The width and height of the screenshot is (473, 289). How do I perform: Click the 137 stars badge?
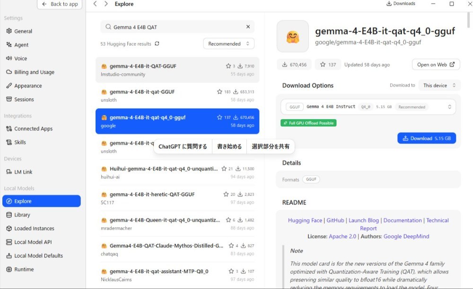pos(328,64)
